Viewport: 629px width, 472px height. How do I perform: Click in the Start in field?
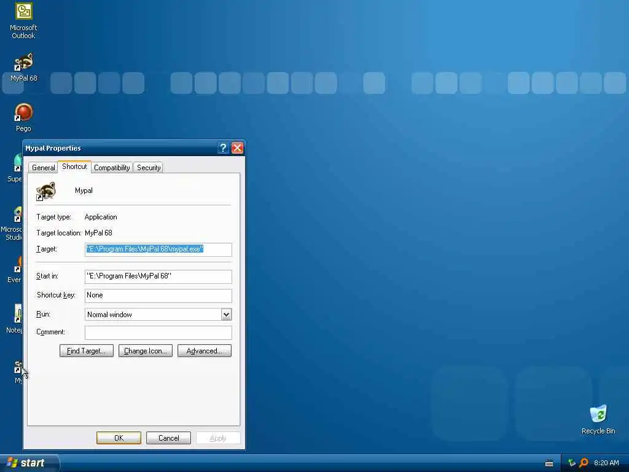point(158,276)
